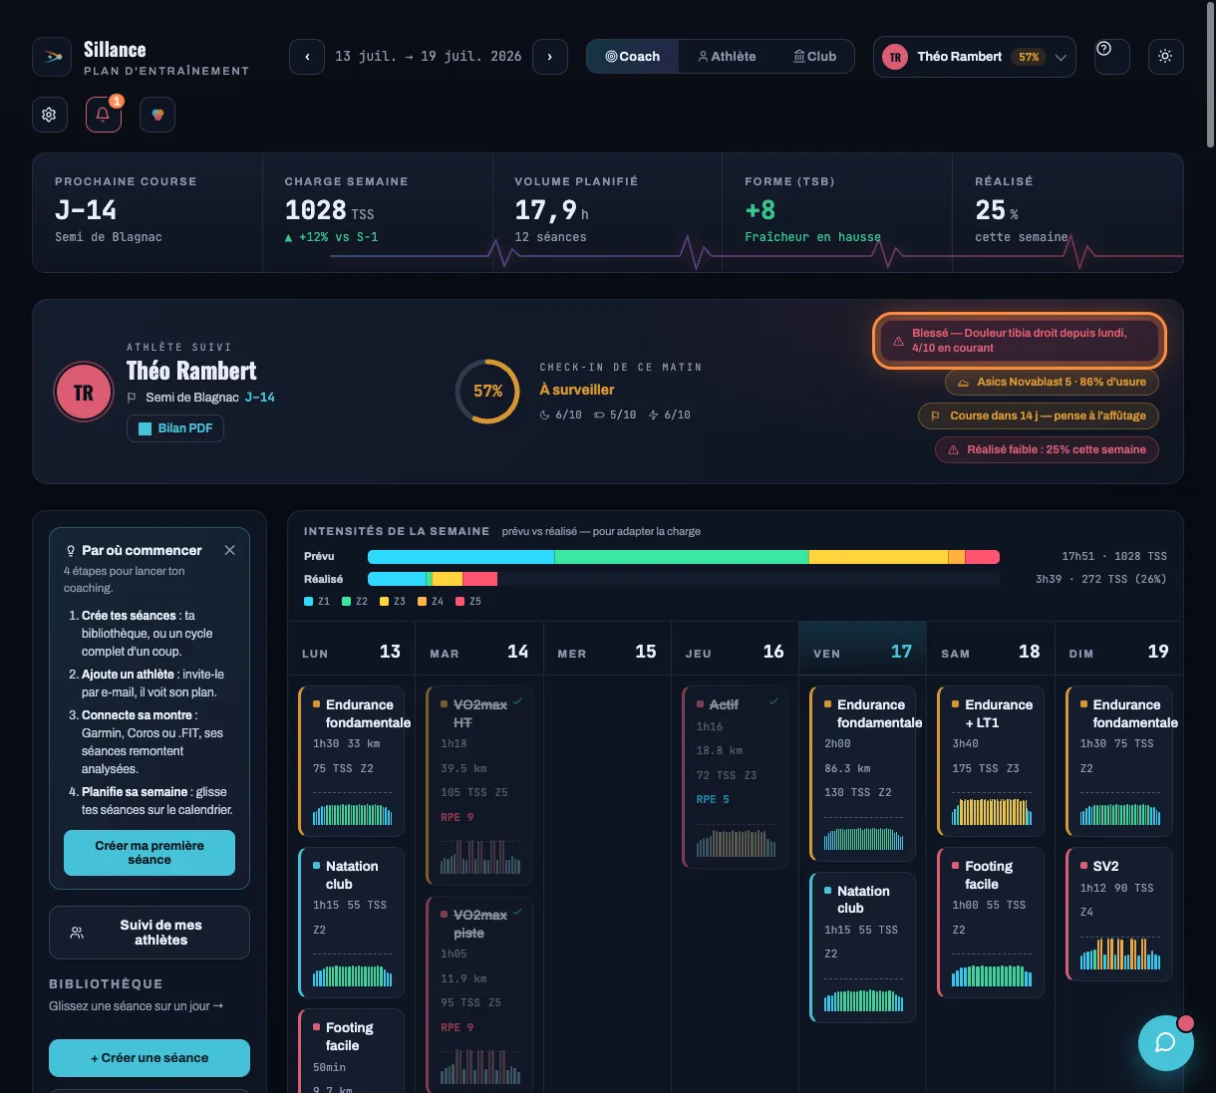Click the date range '13 juil. → 19 juil. 2026'
The width and height of the screenshot is (1216, 1093).
tap(429, 57)
